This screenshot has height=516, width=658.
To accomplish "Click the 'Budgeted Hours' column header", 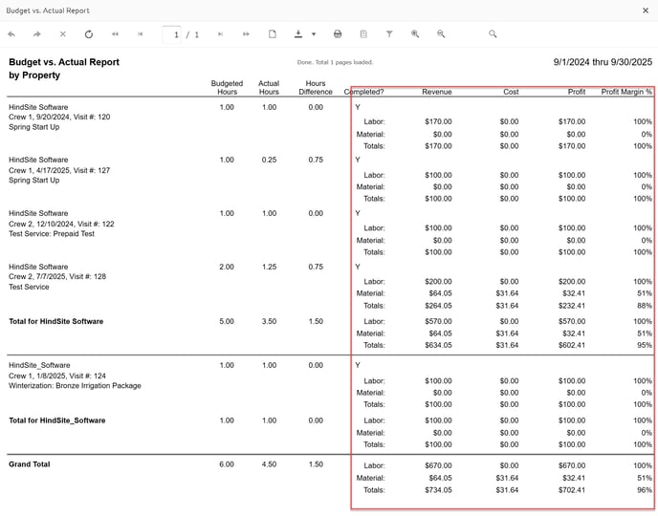I will point(227,88).
